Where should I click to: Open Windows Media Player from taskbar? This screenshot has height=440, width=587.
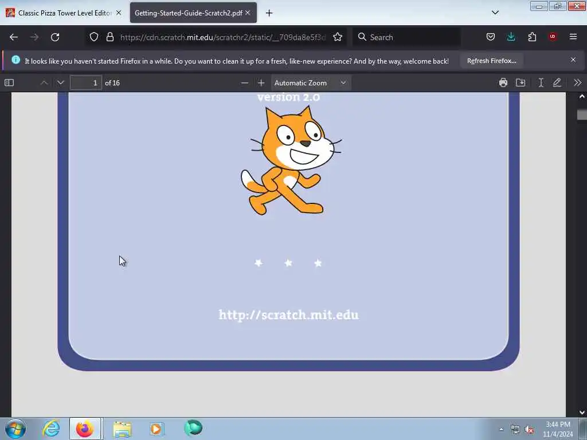(156, 429)
